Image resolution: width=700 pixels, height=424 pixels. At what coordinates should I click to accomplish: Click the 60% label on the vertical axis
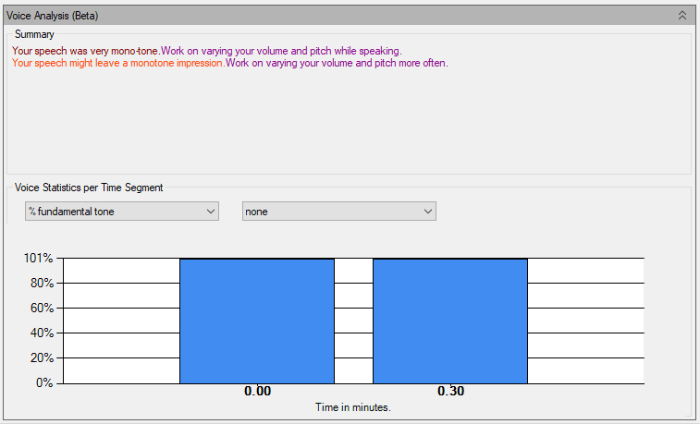pyautogui.click(x=40, y=309)
